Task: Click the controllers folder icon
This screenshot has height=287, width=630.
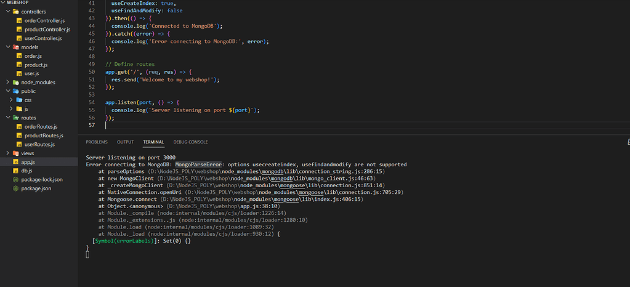Action: point(15,12)
